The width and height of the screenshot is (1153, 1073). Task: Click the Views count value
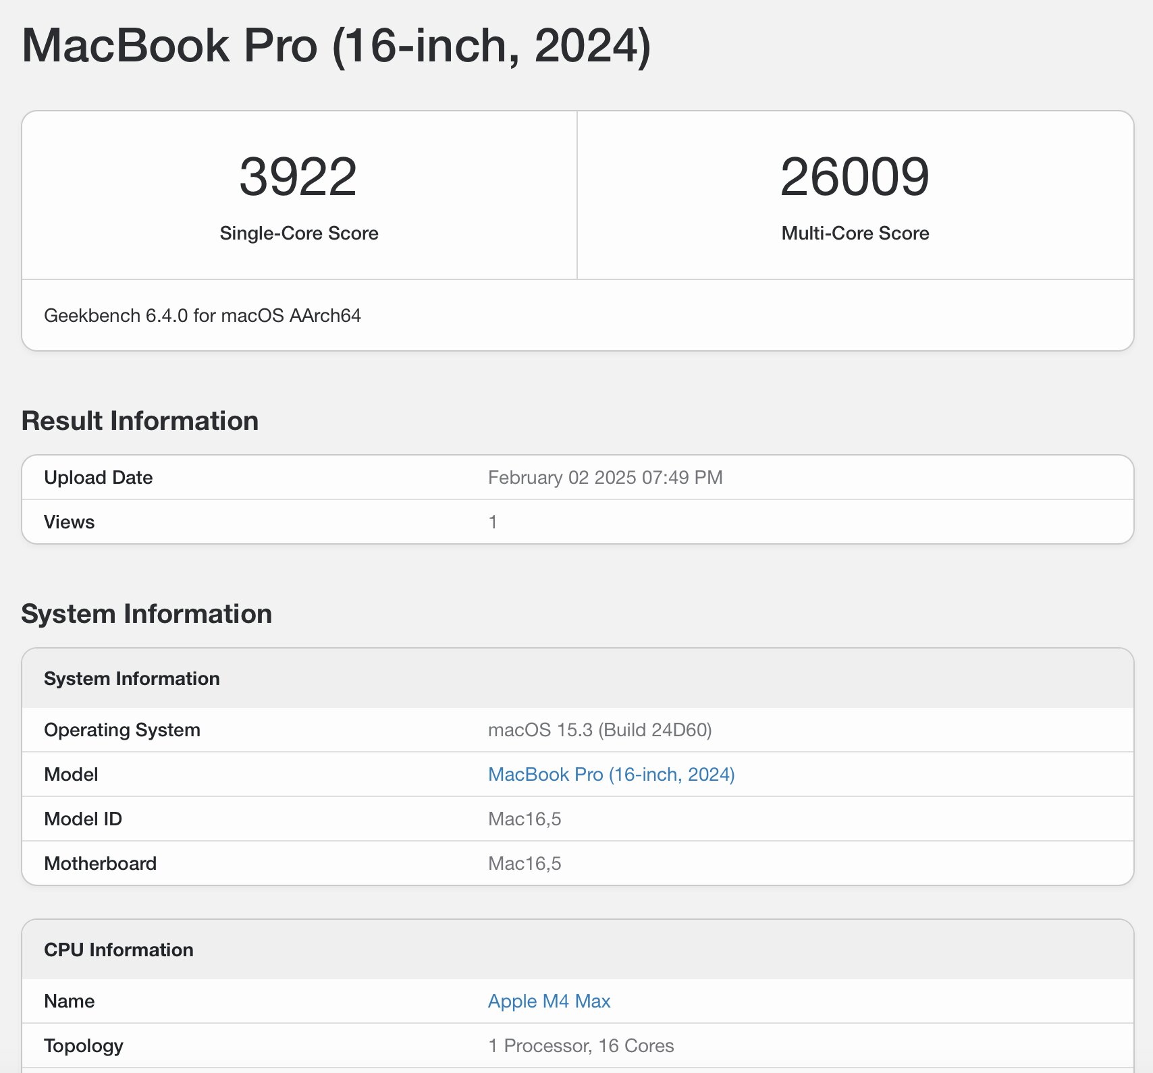click(493, 522)
